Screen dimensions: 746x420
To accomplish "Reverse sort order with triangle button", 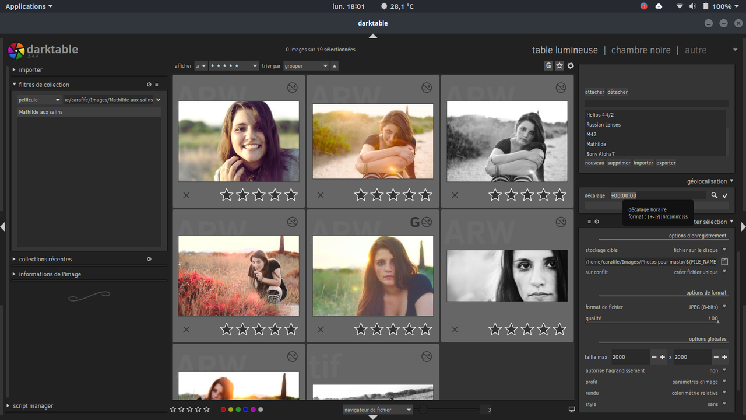I will pos(335,66).
